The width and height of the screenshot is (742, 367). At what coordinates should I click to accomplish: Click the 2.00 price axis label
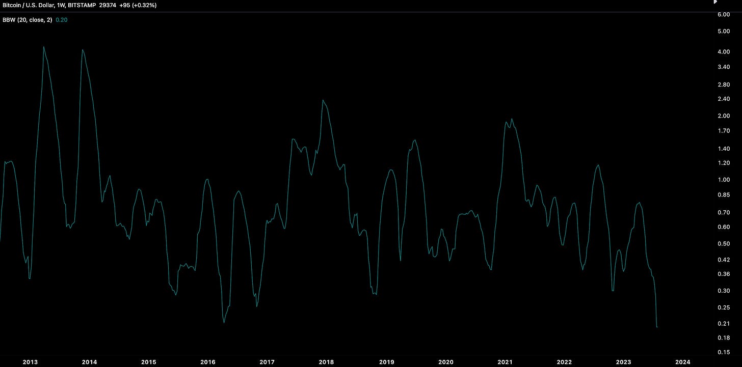click(x=724, y=116)
